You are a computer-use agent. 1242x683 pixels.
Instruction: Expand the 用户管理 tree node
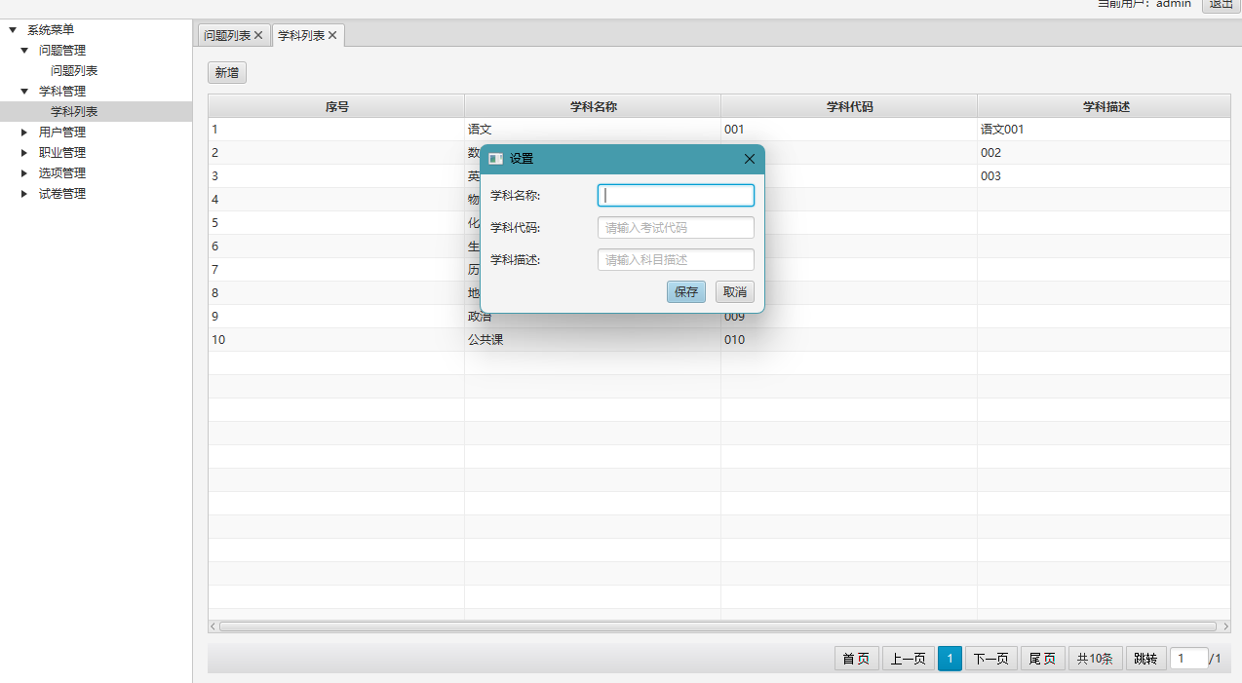24,133
